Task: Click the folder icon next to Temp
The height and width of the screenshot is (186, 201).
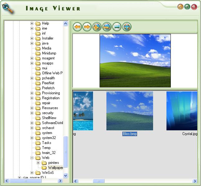Action: 38,148
